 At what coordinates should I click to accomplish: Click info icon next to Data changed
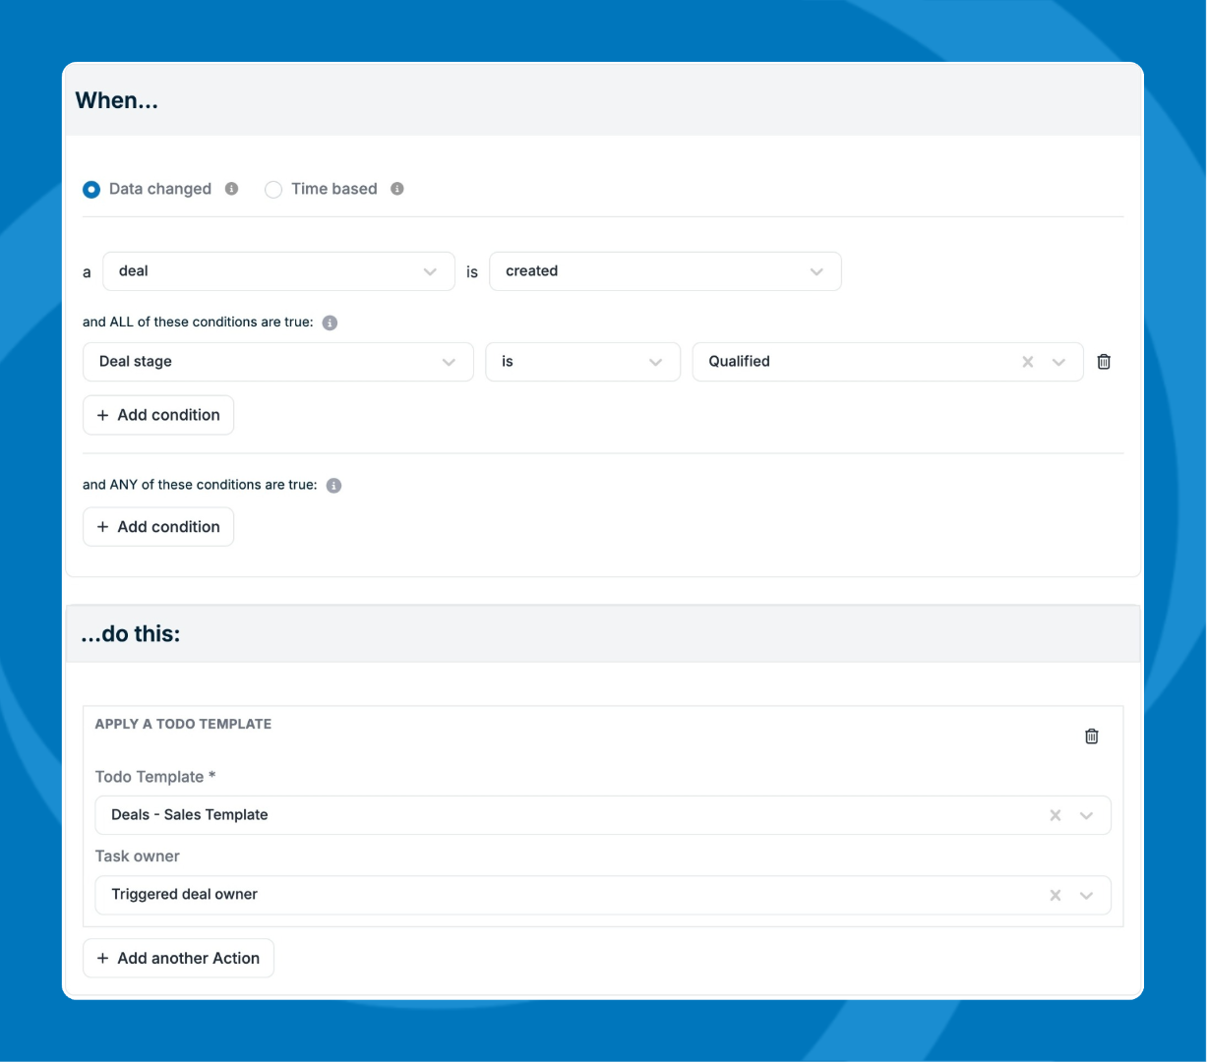[231, 189]
